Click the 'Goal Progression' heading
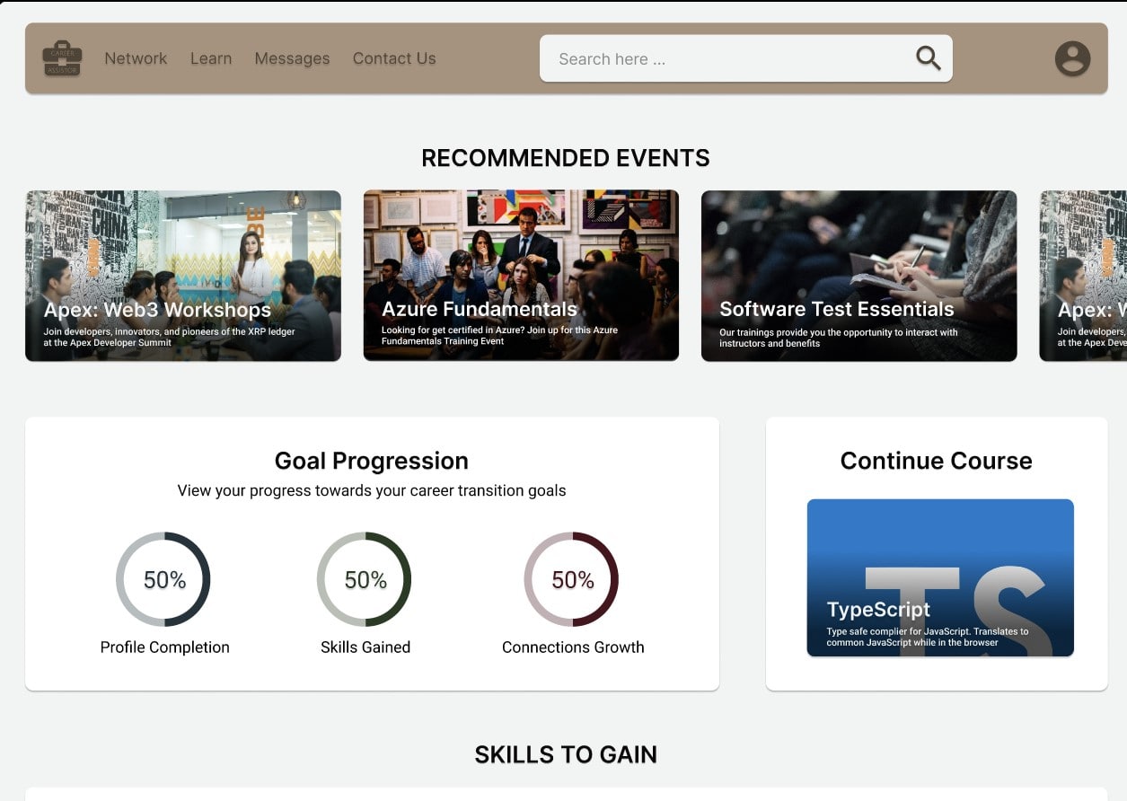 (x=372, y=461)
